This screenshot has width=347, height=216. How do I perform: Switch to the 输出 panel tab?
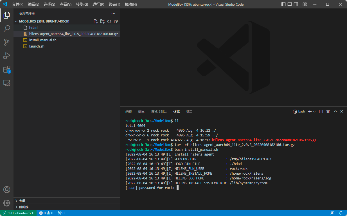coord(141,112)
